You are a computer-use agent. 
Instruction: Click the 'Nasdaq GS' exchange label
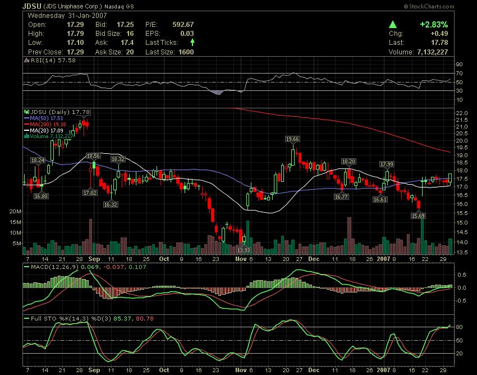pyautogui.click(x=119, y=6)
